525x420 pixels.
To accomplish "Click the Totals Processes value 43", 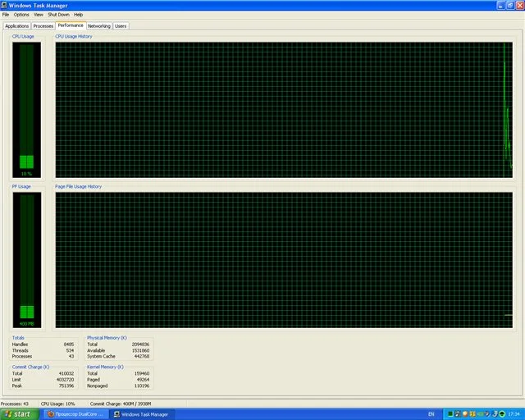I will coord(71,356).
